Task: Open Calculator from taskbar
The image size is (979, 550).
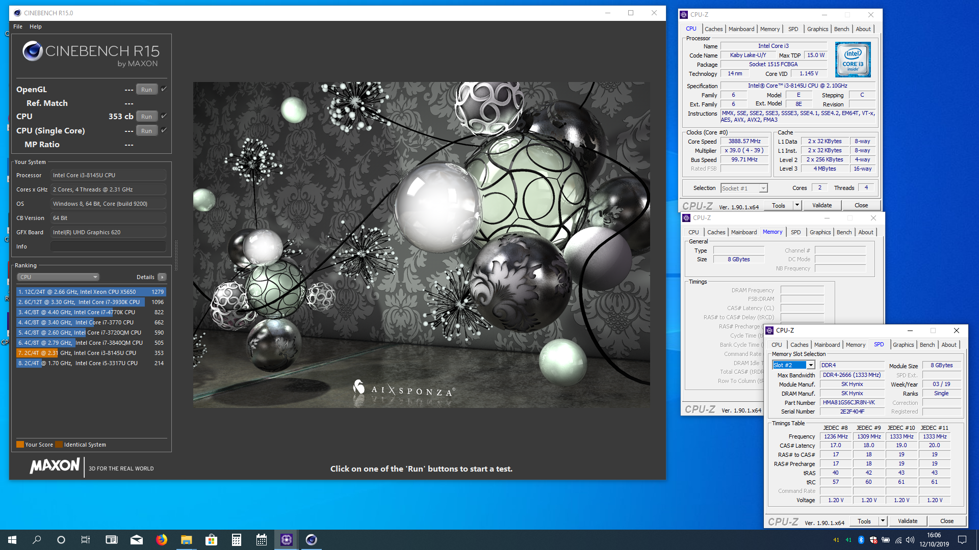Action: [236, 540]
